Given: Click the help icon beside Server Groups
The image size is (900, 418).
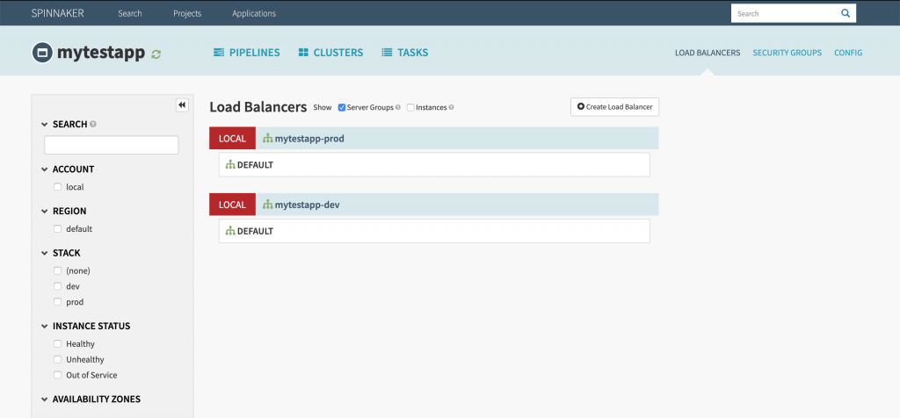Looking at the screenshot, I should (x=398, y=108).
